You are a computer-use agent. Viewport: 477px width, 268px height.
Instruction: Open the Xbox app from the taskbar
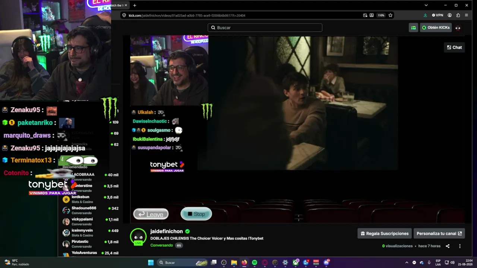(296, 262)
